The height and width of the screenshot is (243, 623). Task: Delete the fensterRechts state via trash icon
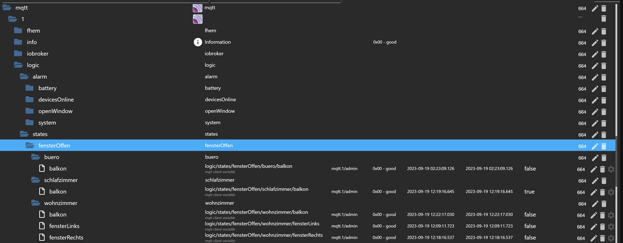pyautogui.click(x=603, y=238)
